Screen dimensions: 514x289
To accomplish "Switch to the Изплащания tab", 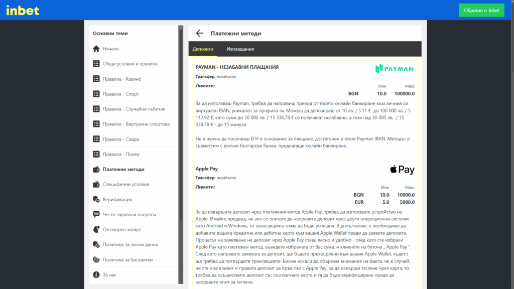I will click(x=240, y=49).
